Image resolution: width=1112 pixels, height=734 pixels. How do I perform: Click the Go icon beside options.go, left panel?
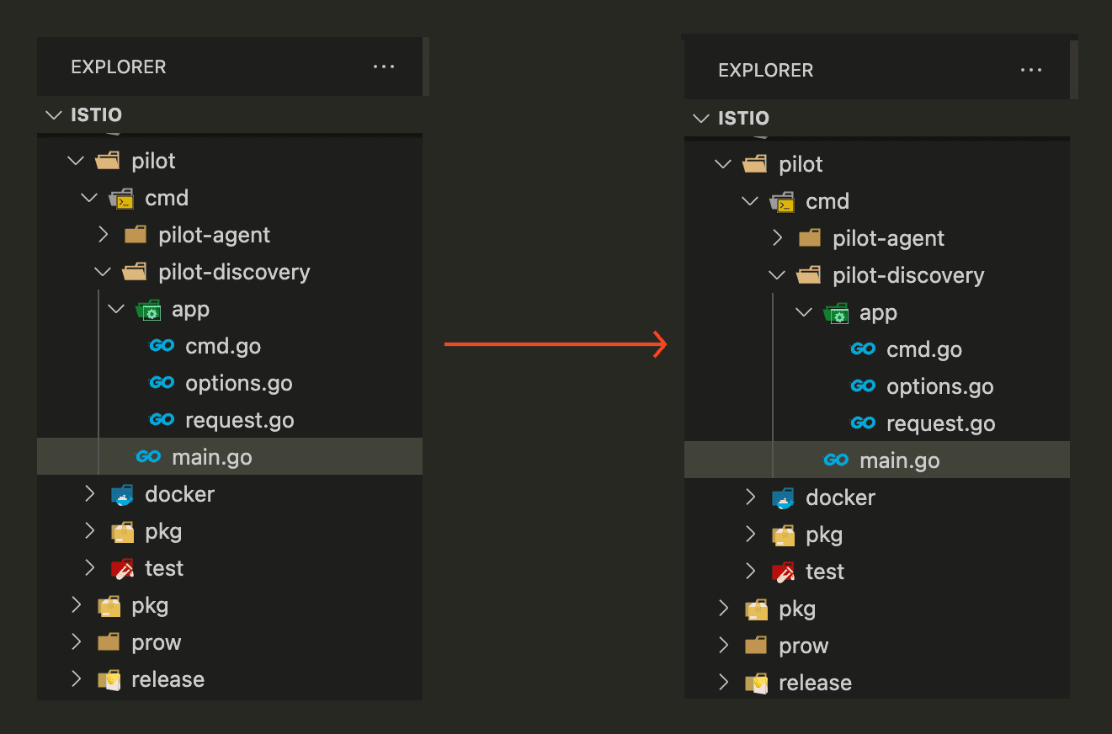(x=162, y=383)
